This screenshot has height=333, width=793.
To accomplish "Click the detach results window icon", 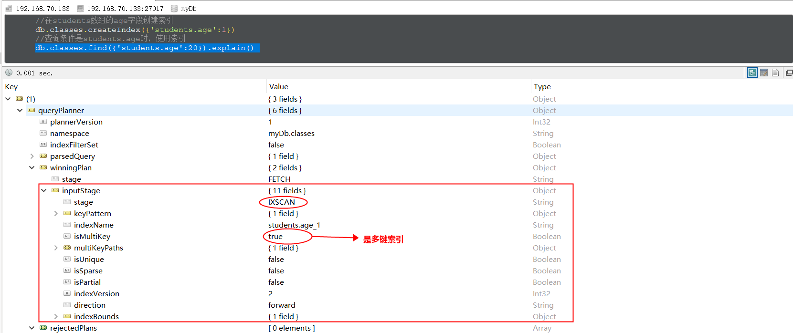I will [x=789, y=73].
